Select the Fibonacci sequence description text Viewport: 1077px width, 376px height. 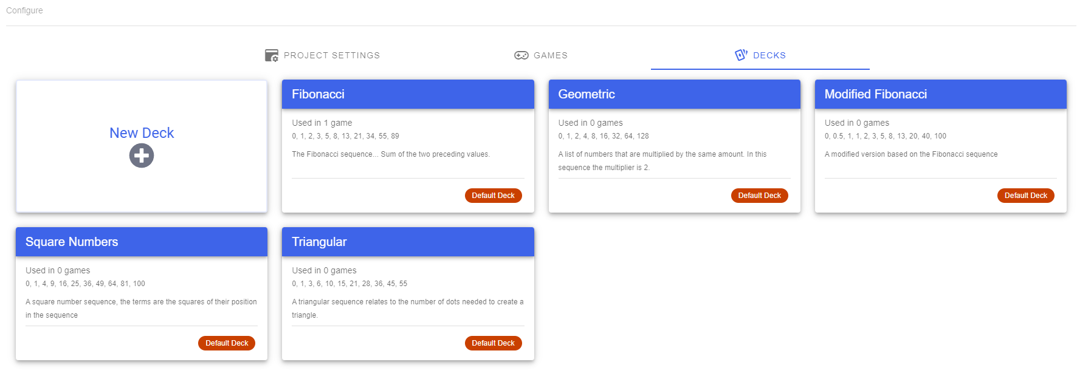391,154
